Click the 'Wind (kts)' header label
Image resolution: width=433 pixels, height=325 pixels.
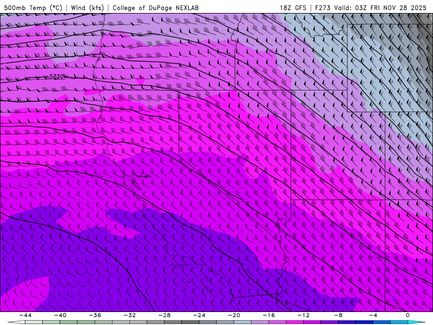coord(87,8)
